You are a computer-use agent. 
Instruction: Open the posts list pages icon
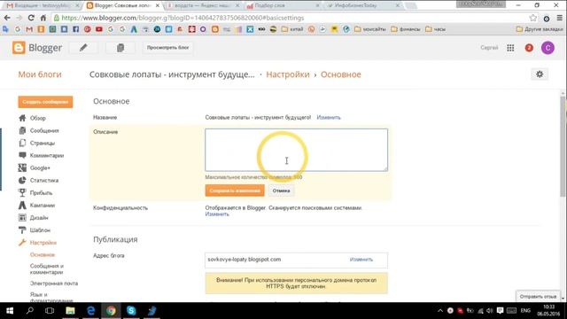click(120, 48)
